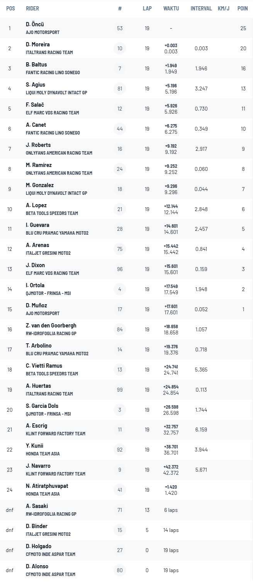Click the POIN column header
The width and height of the screenshot is (253, 583).
coord(243,9)
